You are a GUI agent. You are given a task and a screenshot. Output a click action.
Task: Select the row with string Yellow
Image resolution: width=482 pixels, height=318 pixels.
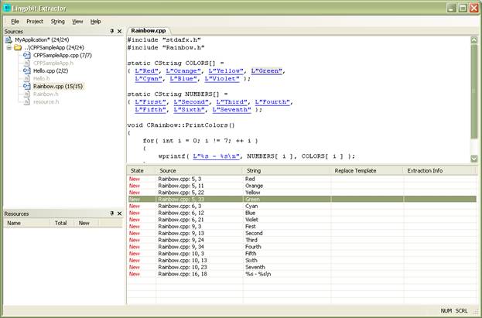point(302,193)
